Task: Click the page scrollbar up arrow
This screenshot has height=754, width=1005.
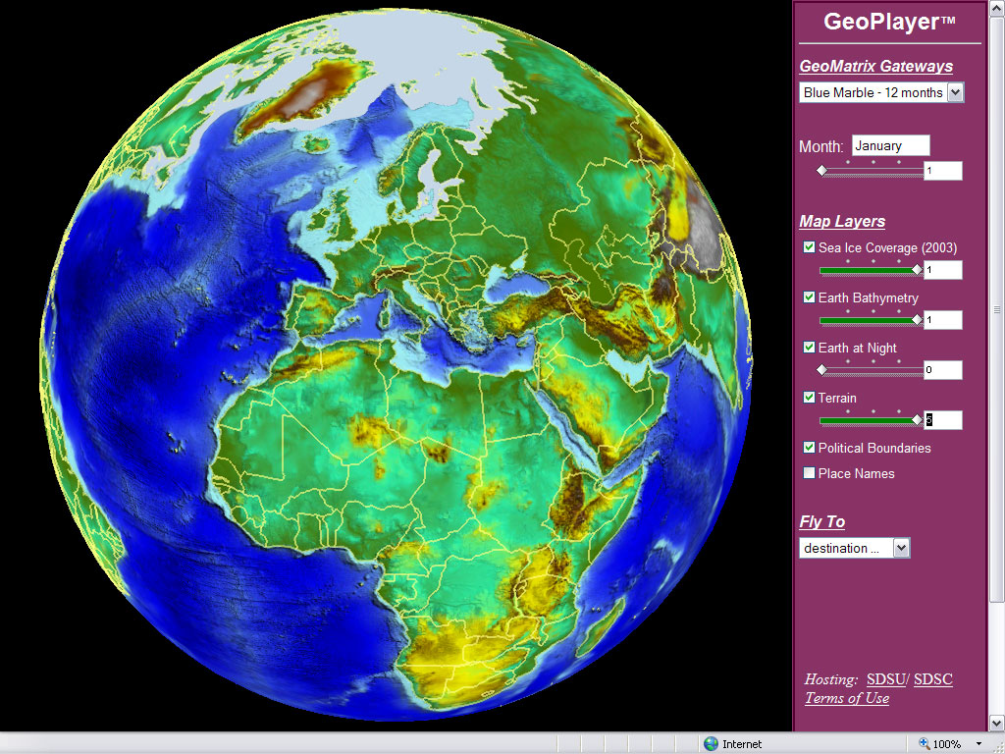Action: [x=997, y=7]
